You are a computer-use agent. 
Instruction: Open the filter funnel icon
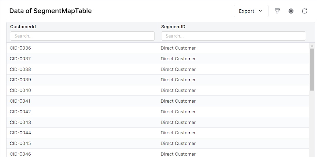(x=277, y=11)
